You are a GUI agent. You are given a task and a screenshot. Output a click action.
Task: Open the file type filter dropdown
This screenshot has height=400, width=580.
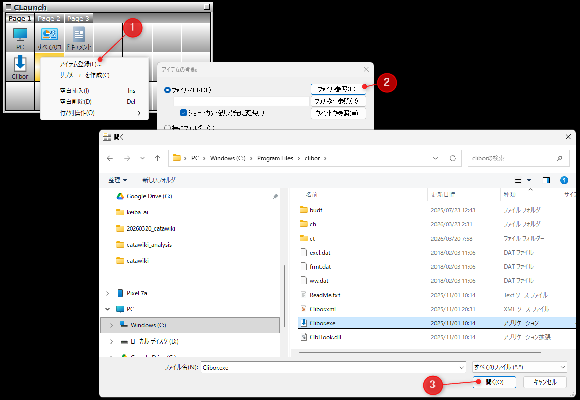[519, 367]
